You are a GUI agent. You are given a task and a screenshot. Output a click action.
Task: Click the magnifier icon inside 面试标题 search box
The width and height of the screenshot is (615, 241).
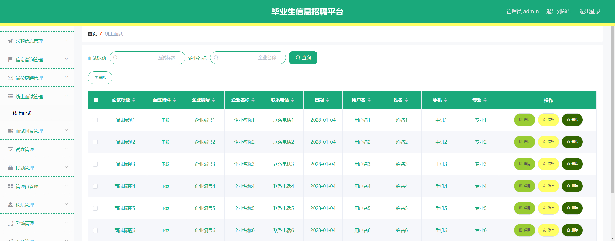(116, 58)
